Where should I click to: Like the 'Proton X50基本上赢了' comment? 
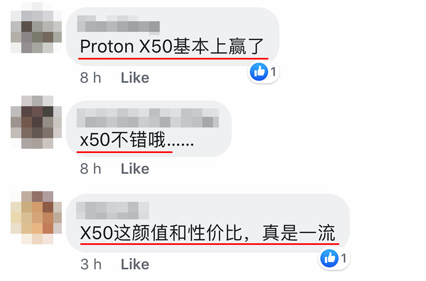click(135, 78)
